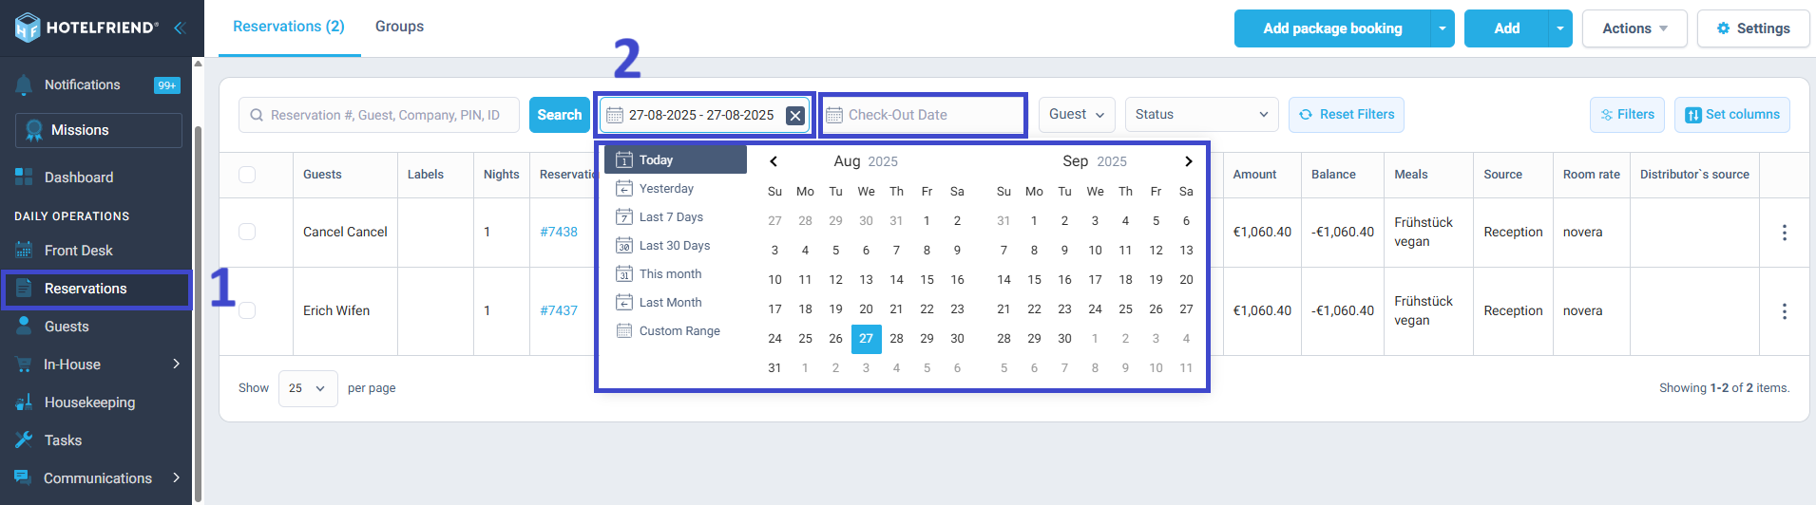Image resolution: width=1816 pixels, height=505 pixels.
Task: Select the Custom Range preset
Action: tap(676, 330)
